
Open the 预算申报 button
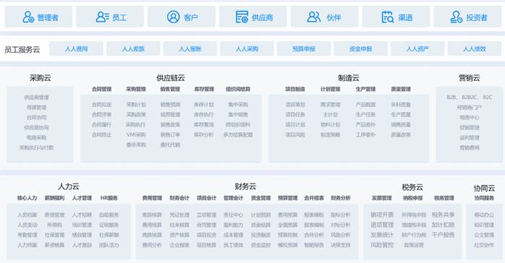pos(304,49)
